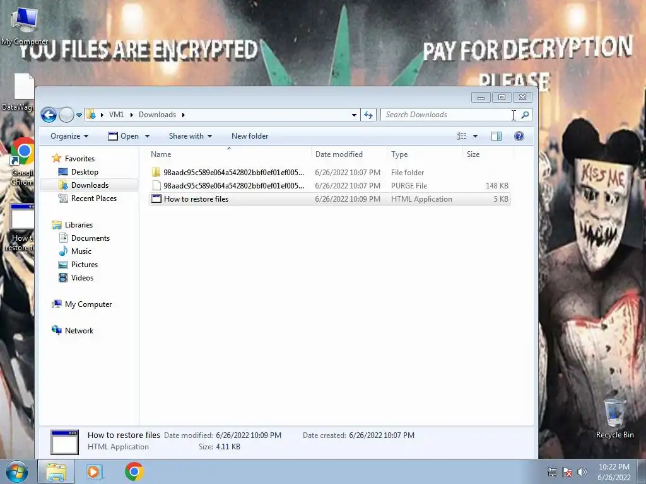Screen dimensions: 646x484
Task: Open Recent Places in Favorites
Action: [93, 199]
